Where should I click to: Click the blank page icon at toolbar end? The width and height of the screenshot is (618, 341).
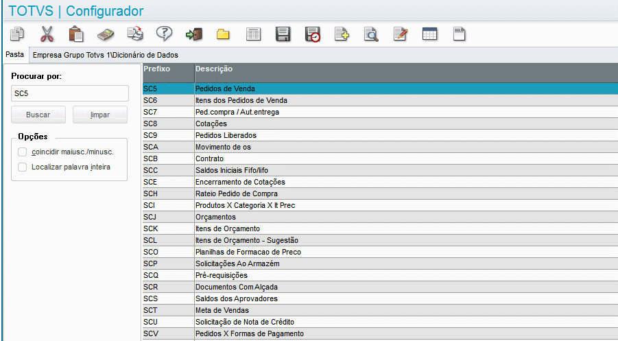459,34
